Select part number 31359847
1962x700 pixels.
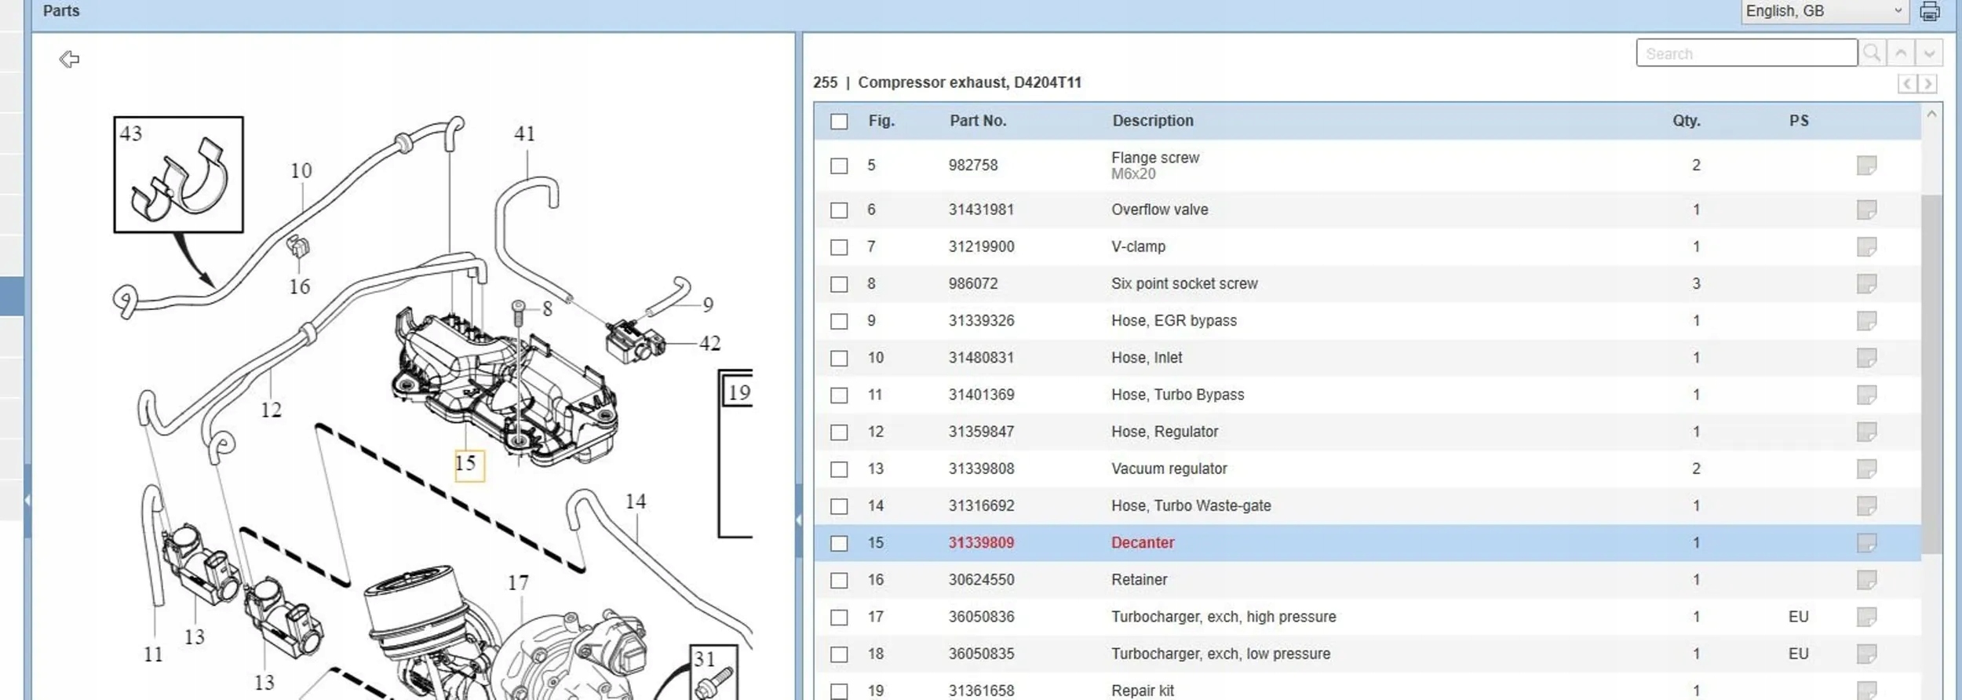pos(981,432)
